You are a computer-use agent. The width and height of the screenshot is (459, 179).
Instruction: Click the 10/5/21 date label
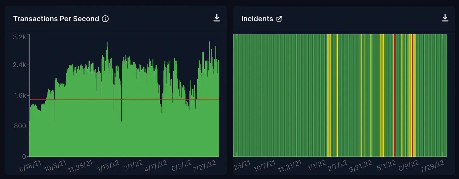[x=56, y=165]
